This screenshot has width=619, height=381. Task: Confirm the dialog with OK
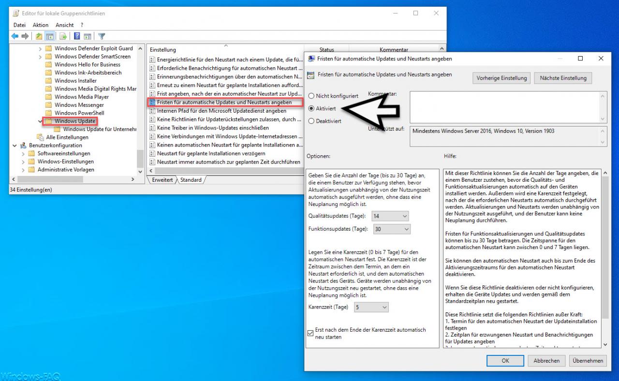coord(505,361)
